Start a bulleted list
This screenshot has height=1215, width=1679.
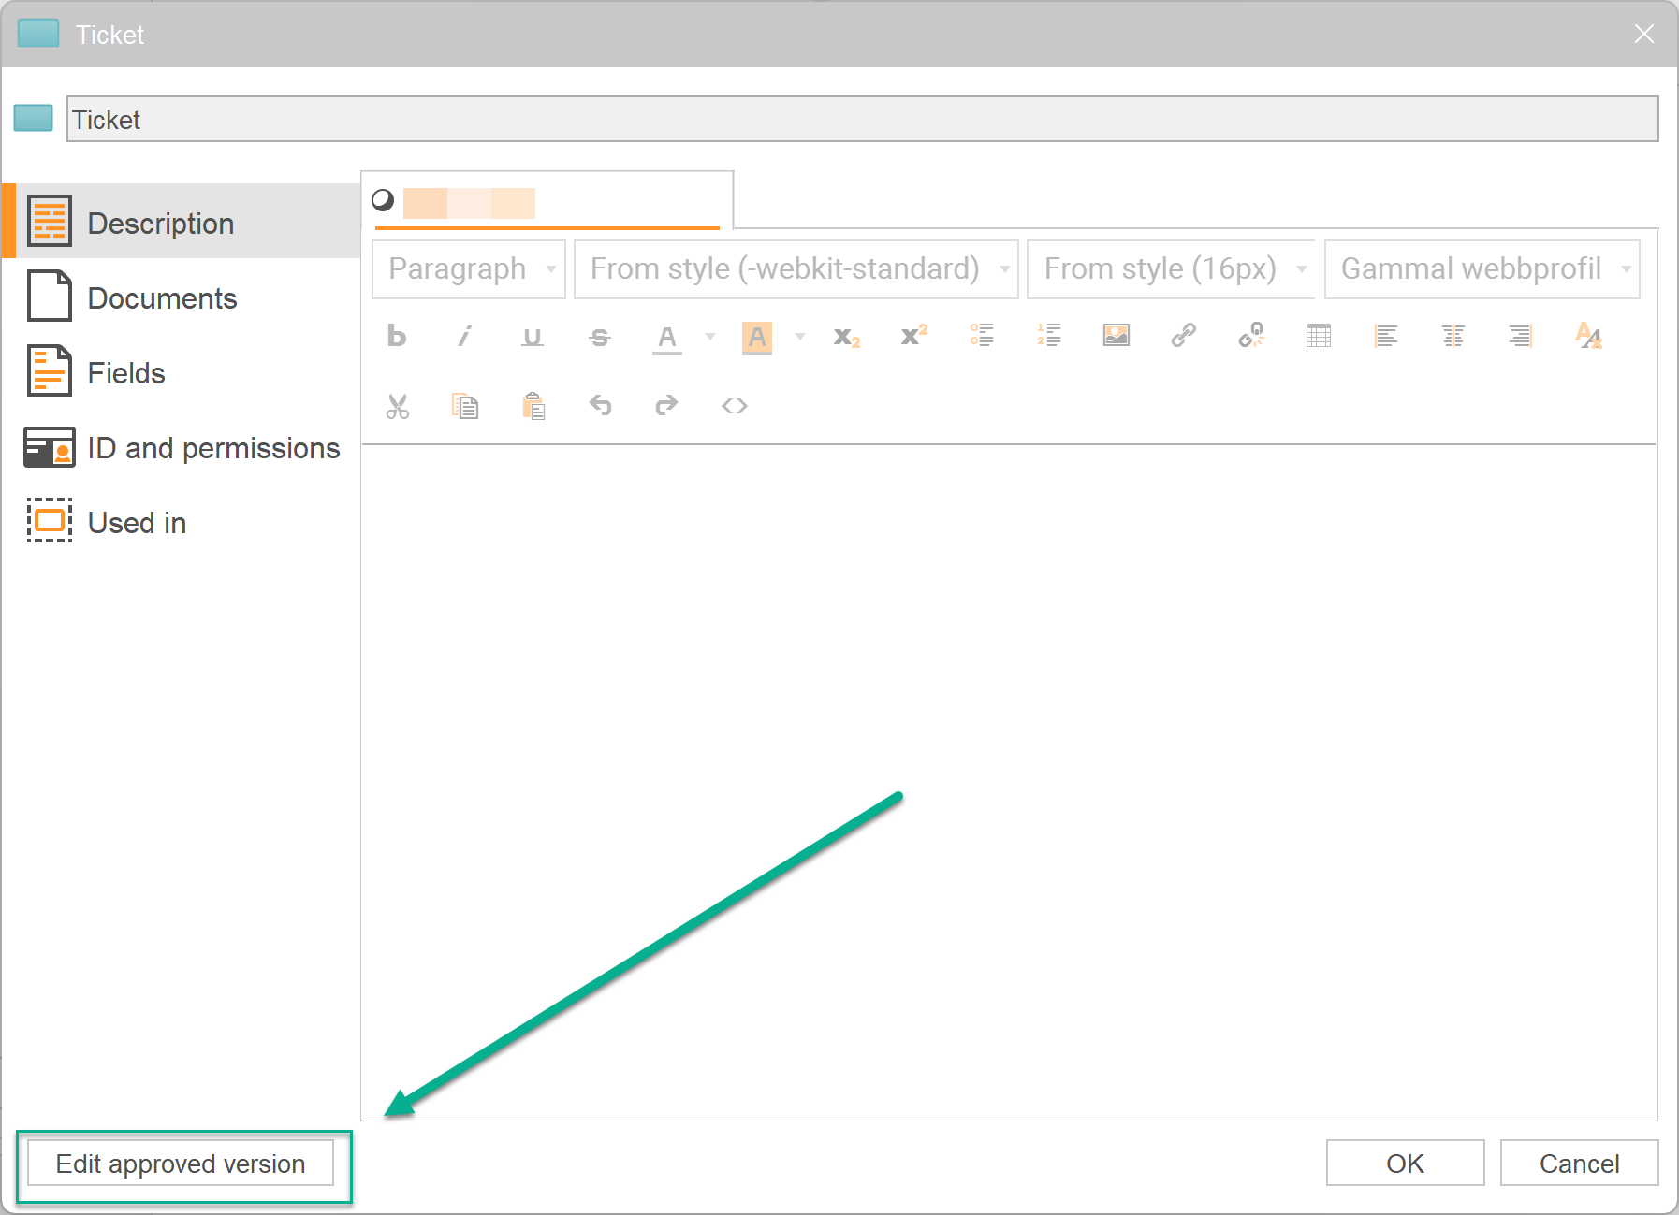click(x=981, y=336)
